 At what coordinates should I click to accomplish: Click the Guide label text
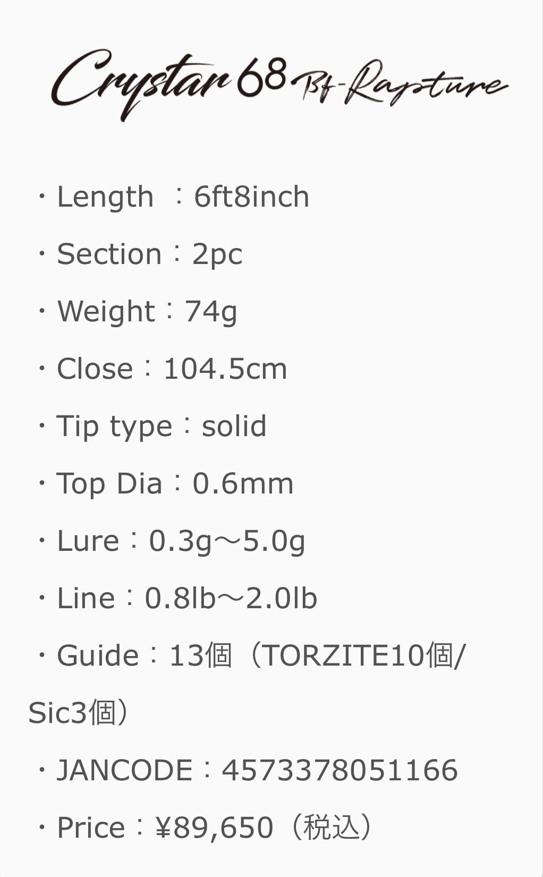(x=98, y=656)
